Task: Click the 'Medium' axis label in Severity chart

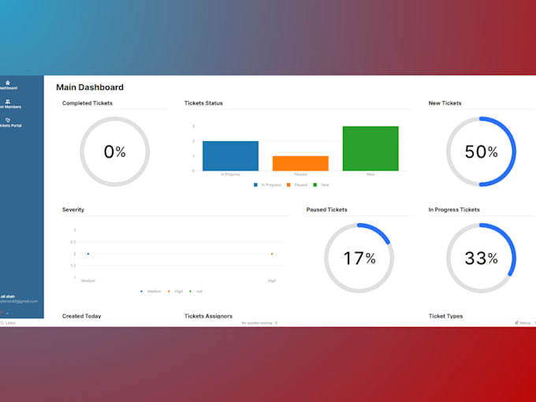Action: [87, 281]
